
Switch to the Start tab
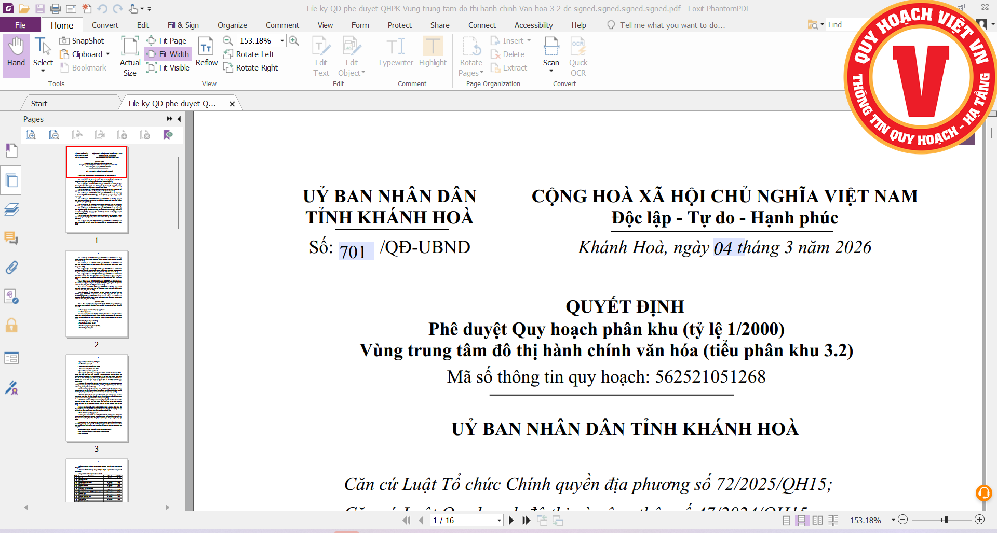tap(39, 103)
